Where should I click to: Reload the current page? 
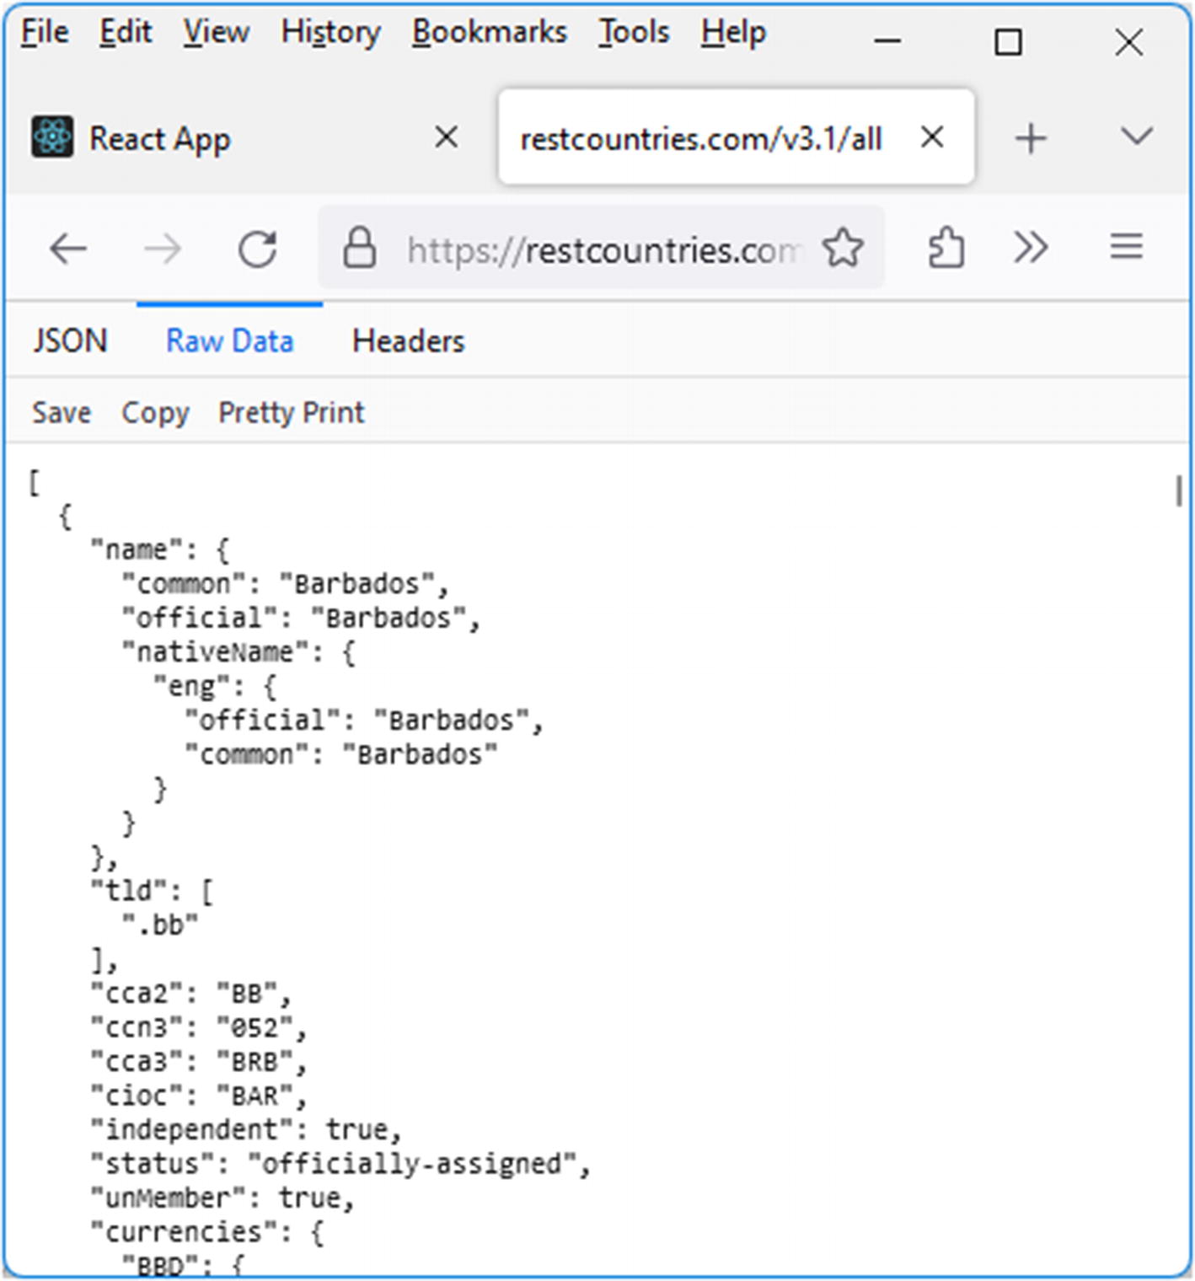(257, 249)
